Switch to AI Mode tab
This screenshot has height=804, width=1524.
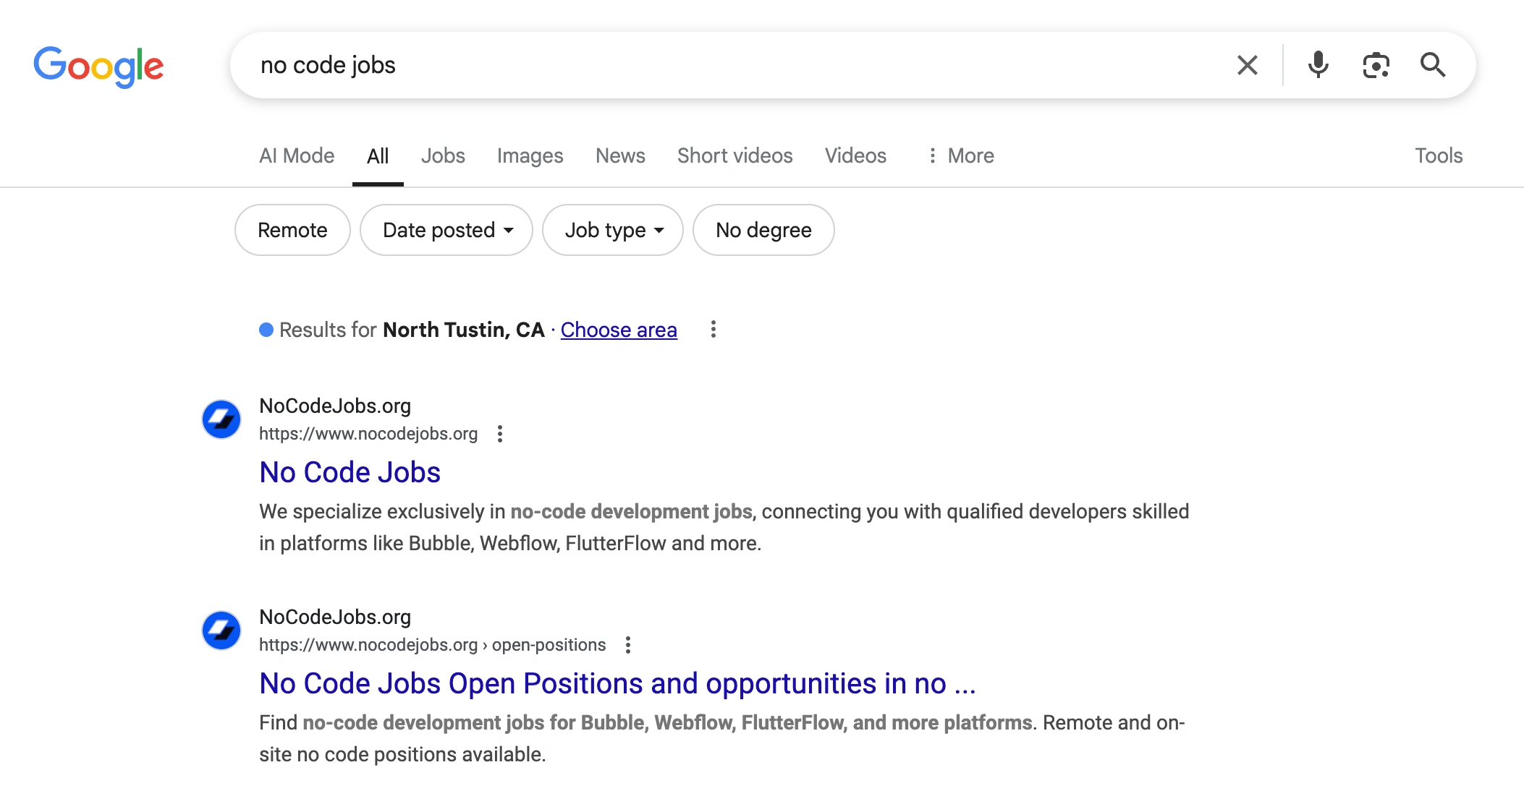click(297, 155)
